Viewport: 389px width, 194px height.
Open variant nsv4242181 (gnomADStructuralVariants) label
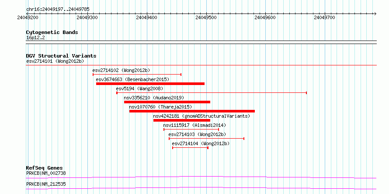(201, 116)
